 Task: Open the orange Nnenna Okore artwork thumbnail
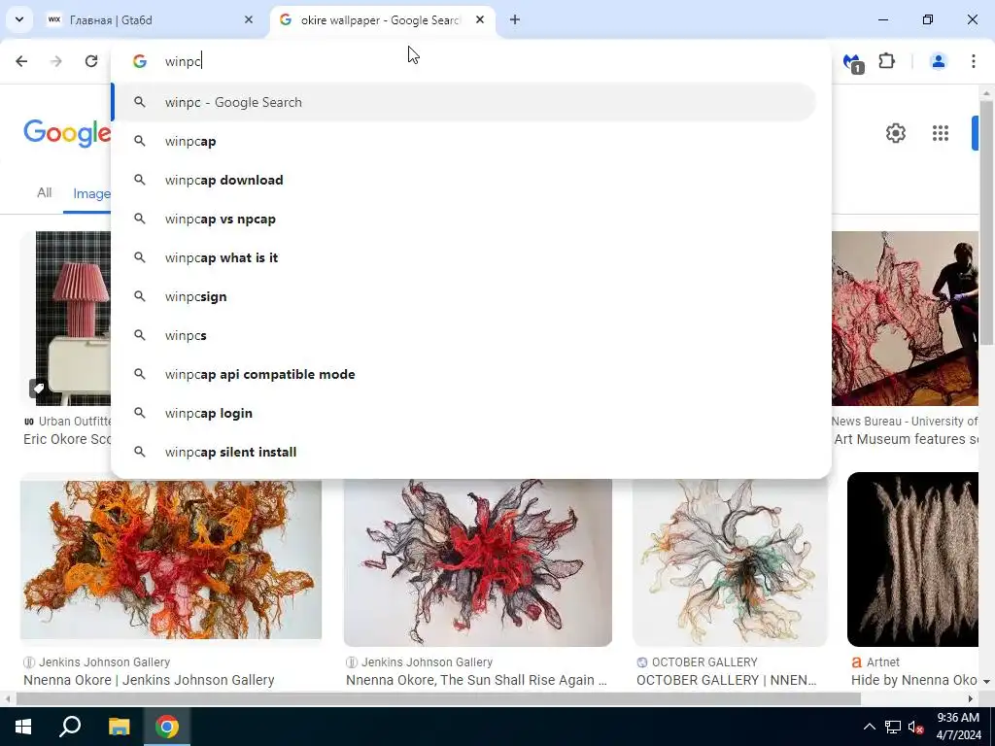(171, 559)
